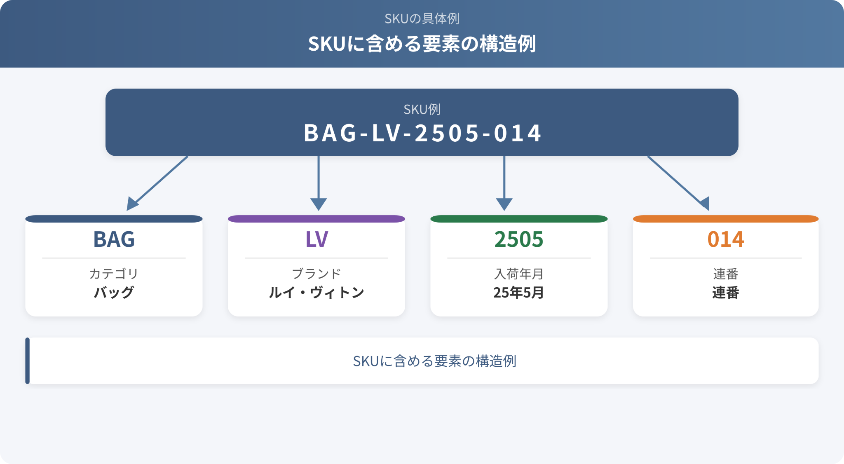Click the green color bar above 2505
Viewport: 844px width, 464px height.
(519, 219)
